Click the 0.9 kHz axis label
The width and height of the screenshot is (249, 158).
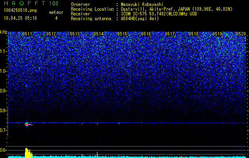coord(3,91)
